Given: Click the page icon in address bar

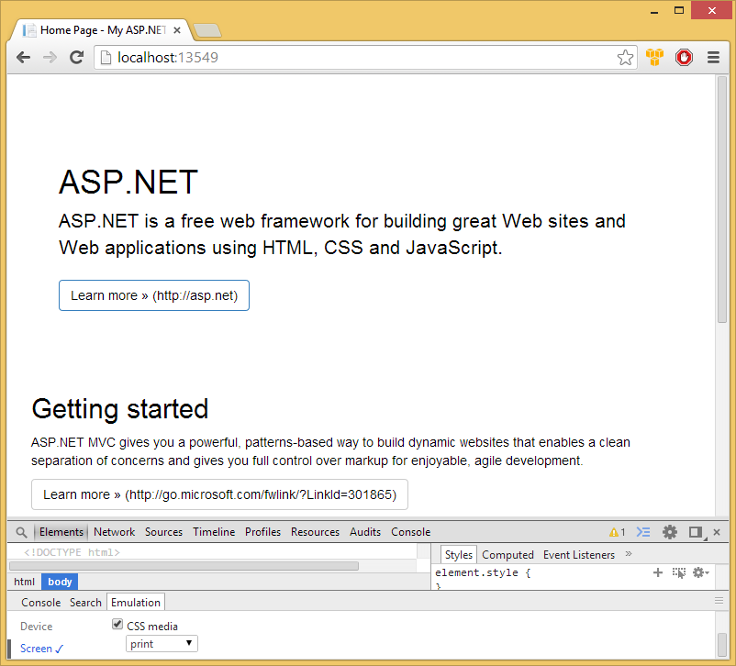Looking at the screenshot, I should (106, 57).
